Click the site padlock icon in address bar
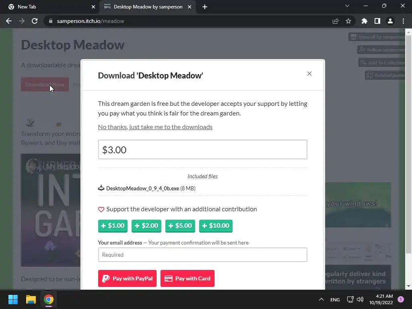Image resolution: width=412 pixels, height=309 pixels. [51, 21]
